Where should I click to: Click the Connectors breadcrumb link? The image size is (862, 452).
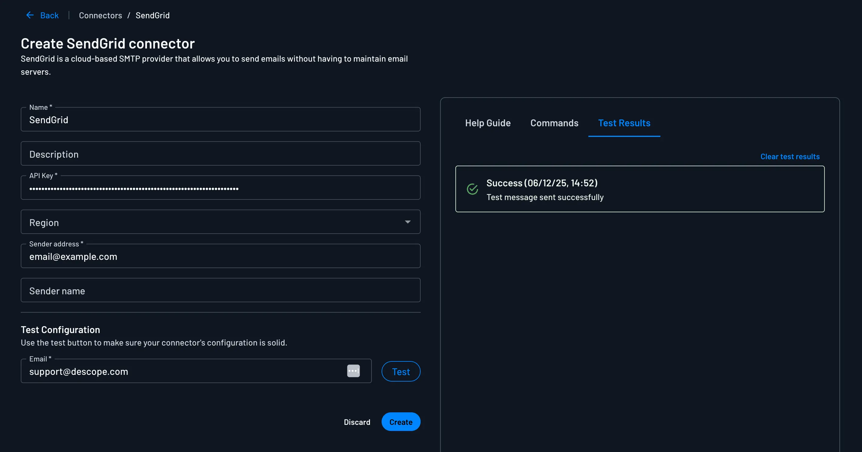coord(100,15)
